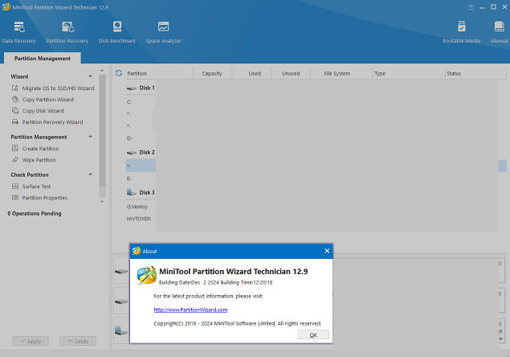
Task: Click the refresh icon beside the Partition header
Action: pyautogui.click(x=119, y=73)
